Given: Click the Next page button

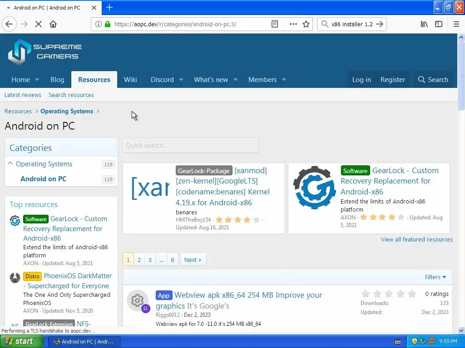Looking at the screenshot, I should click(193, 260).
